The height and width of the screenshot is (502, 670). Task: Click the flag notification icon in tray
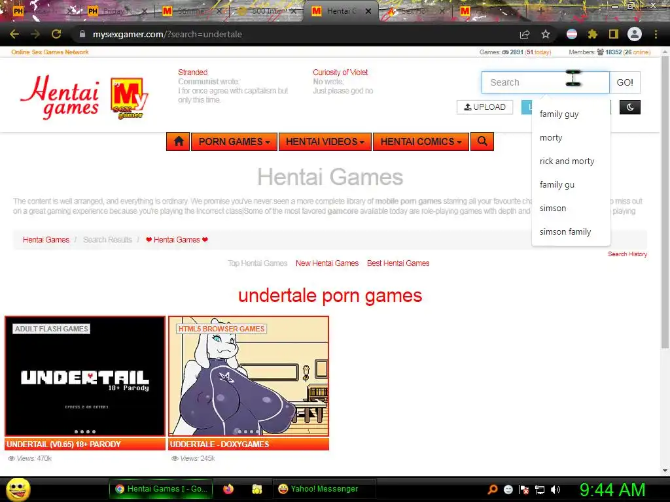click(x=524, y=490)
